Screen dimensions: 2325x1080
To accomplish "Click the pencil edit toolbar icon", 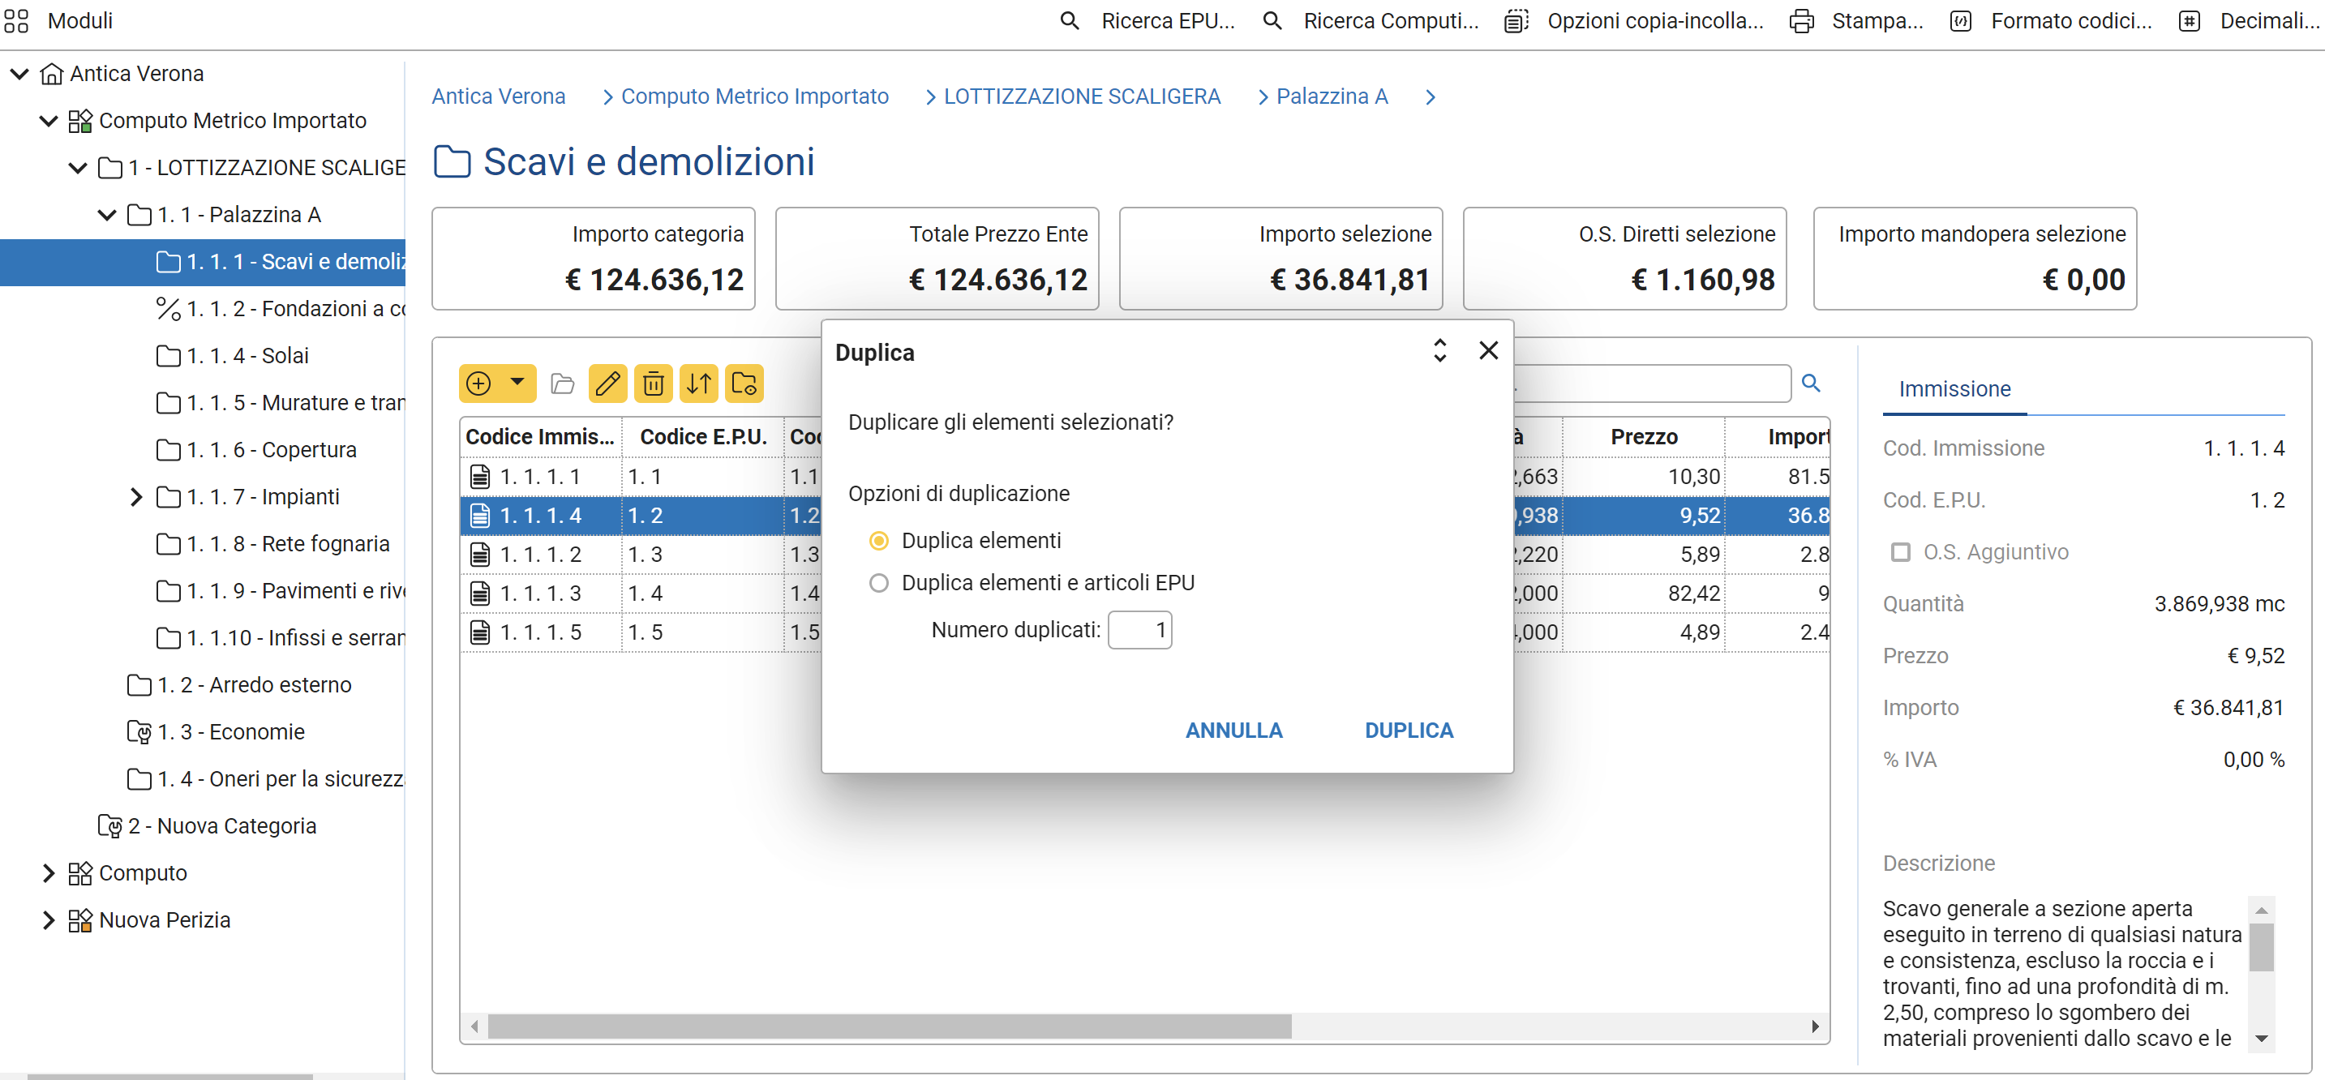I will pos(607,384).
